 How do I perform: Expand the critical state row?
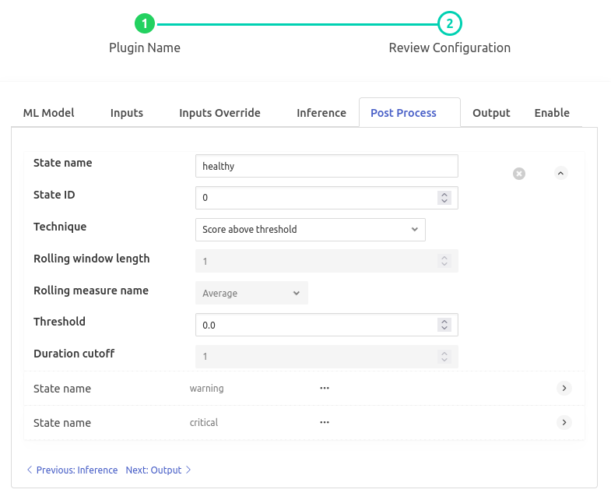tap(565, 422)
